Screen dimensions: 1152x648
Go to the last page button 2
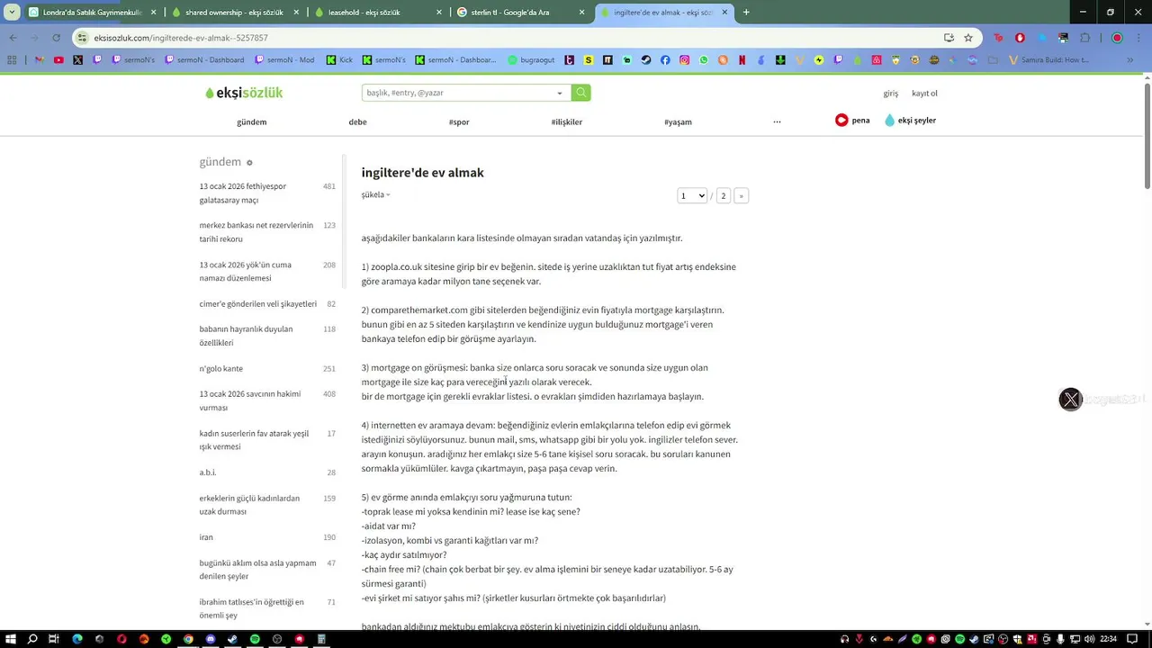[723, 195]
